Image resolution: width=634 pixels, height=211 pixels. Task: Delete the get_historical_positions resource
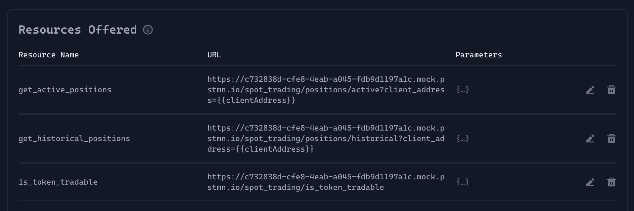(611, 138)
